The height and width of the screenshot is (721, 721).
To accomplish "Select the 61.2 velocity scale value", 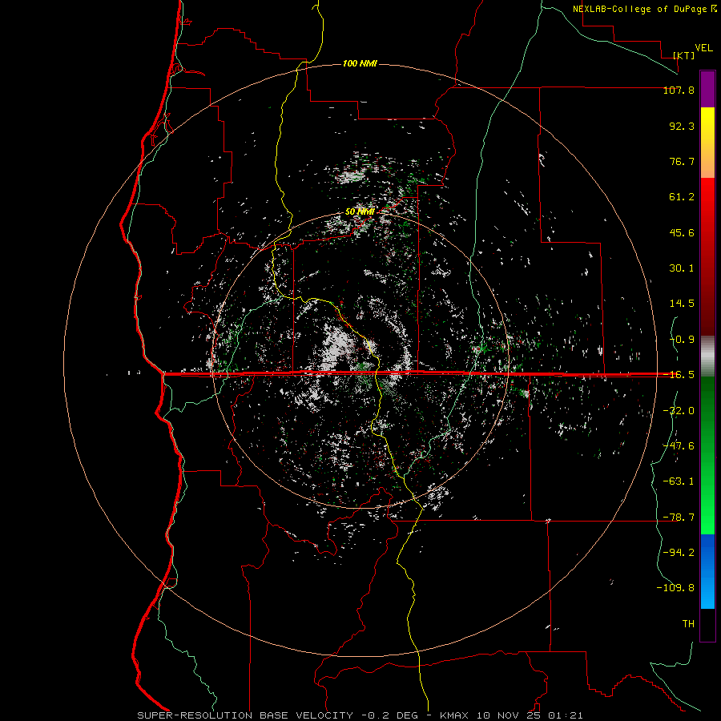I will 682,197.
